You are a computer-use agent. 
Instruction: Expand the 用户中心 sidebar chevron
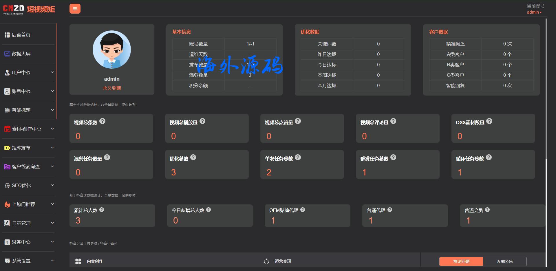pos(52,72)
